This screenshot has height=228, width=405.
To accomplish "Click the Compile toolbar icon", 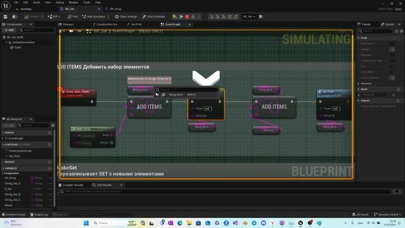I will 32,16.
